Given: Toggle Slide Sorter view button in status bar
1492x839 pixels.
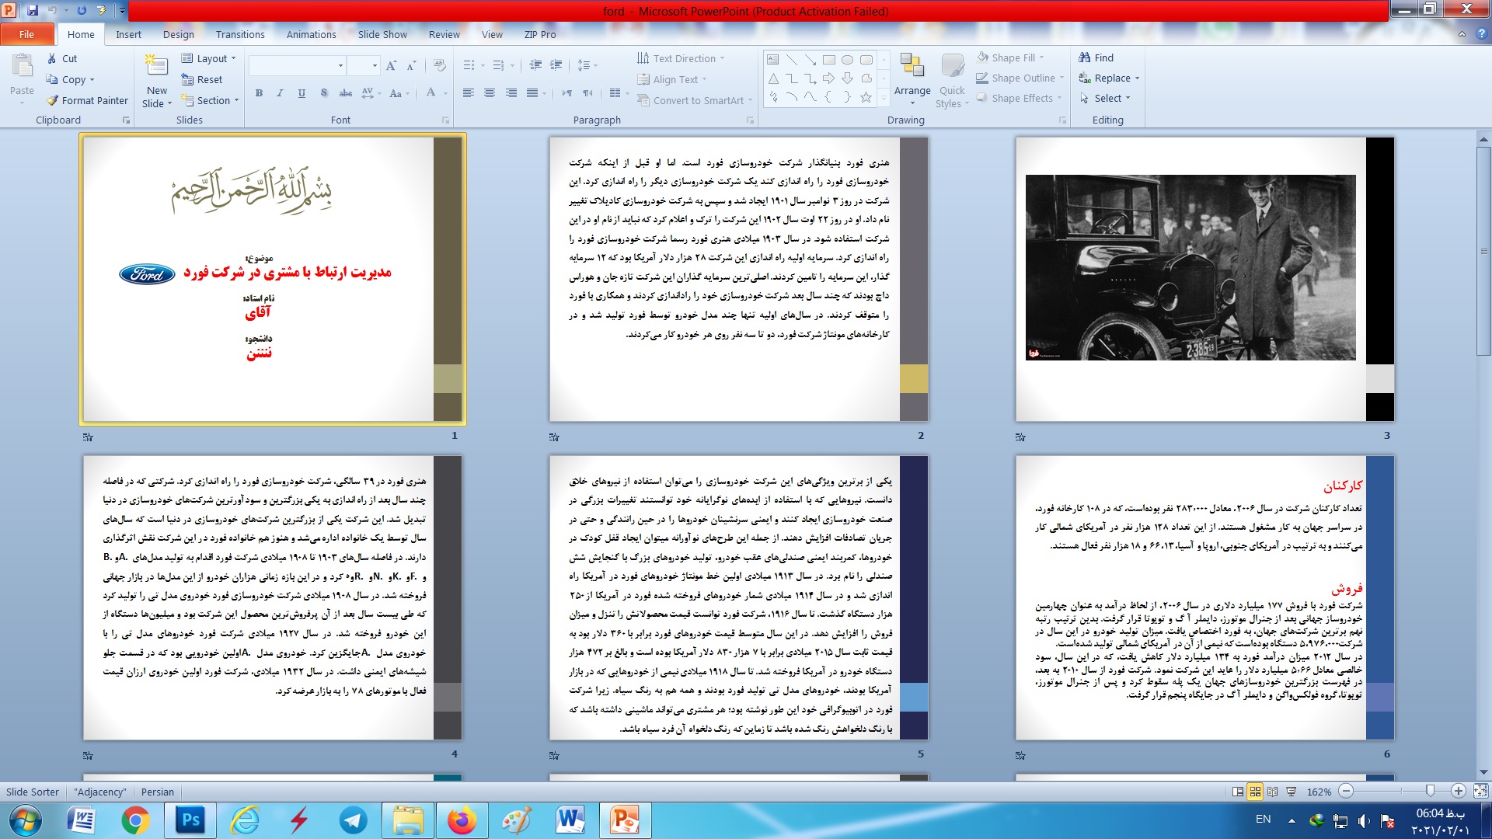Looking at the screenshot, I should pos(1255,792).
